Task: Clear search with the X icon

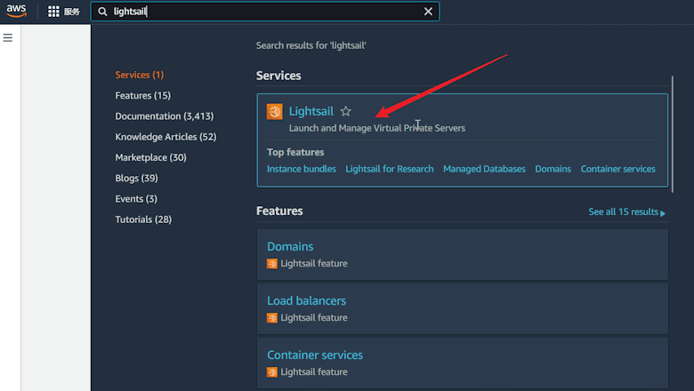Action: (428, 12)
